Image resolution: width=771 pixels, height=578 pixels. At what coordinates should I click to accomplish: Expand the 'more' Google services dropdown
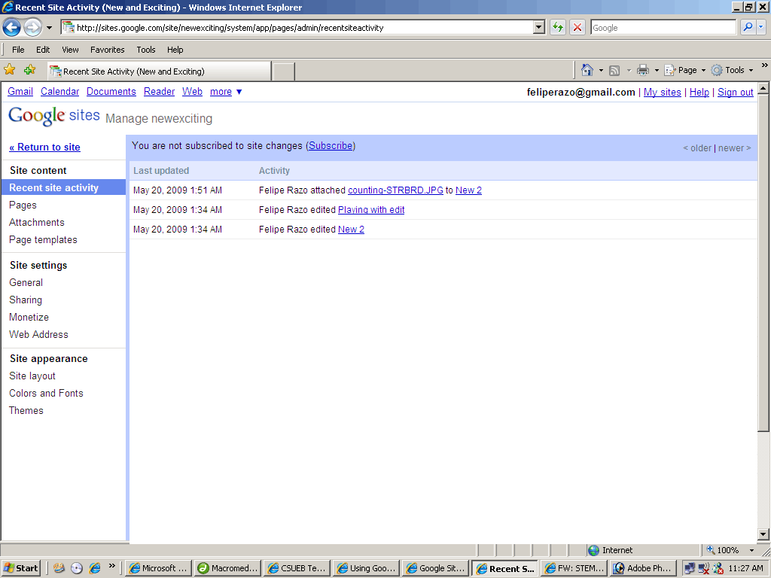tap(226, 91)
